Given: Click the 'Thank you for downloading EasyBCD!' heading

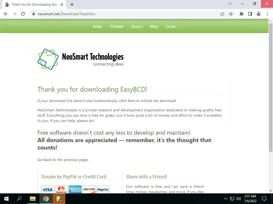Looking at the screenshot, I should click(x=93, y=90).
